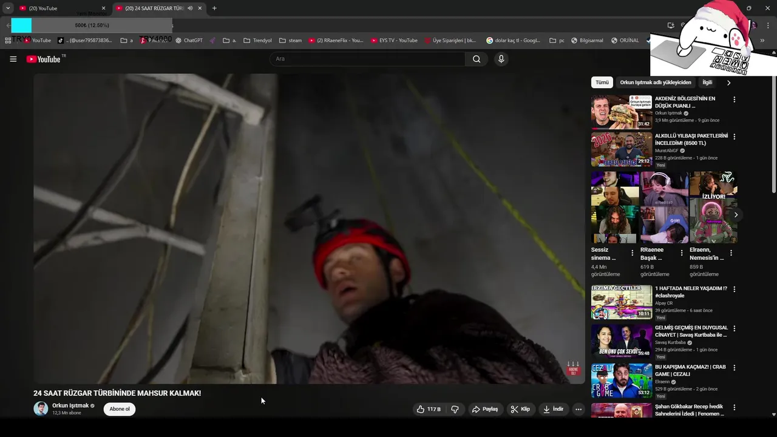This screenshot has width=777, height=437.
Task: Select the Tümü filter chip
Action: coord(602,83)
